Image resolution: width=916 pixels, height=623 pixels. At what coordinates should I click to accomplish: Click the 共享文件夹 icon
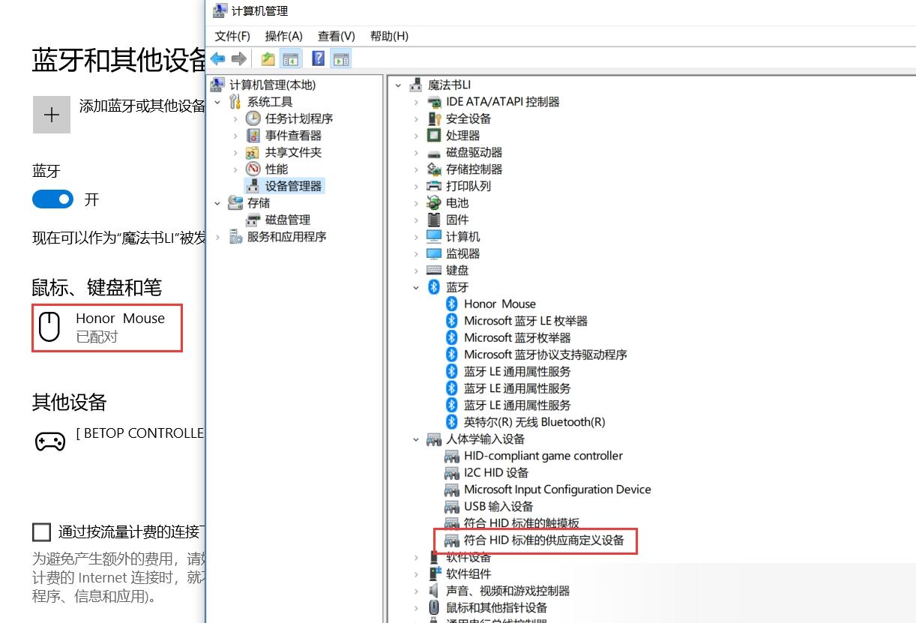[x=253, y=152]
